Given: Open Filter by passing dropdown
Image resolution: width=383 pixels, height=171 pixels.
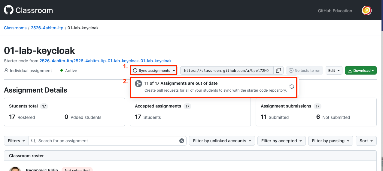Looking at the screenshot, I should 330,141.
